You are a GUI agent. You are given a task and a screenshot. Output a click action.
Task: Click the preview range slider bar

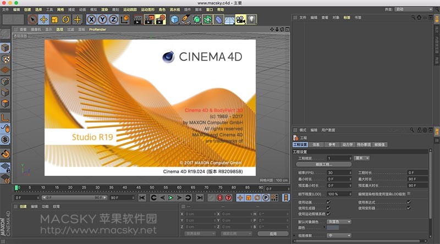74,198
